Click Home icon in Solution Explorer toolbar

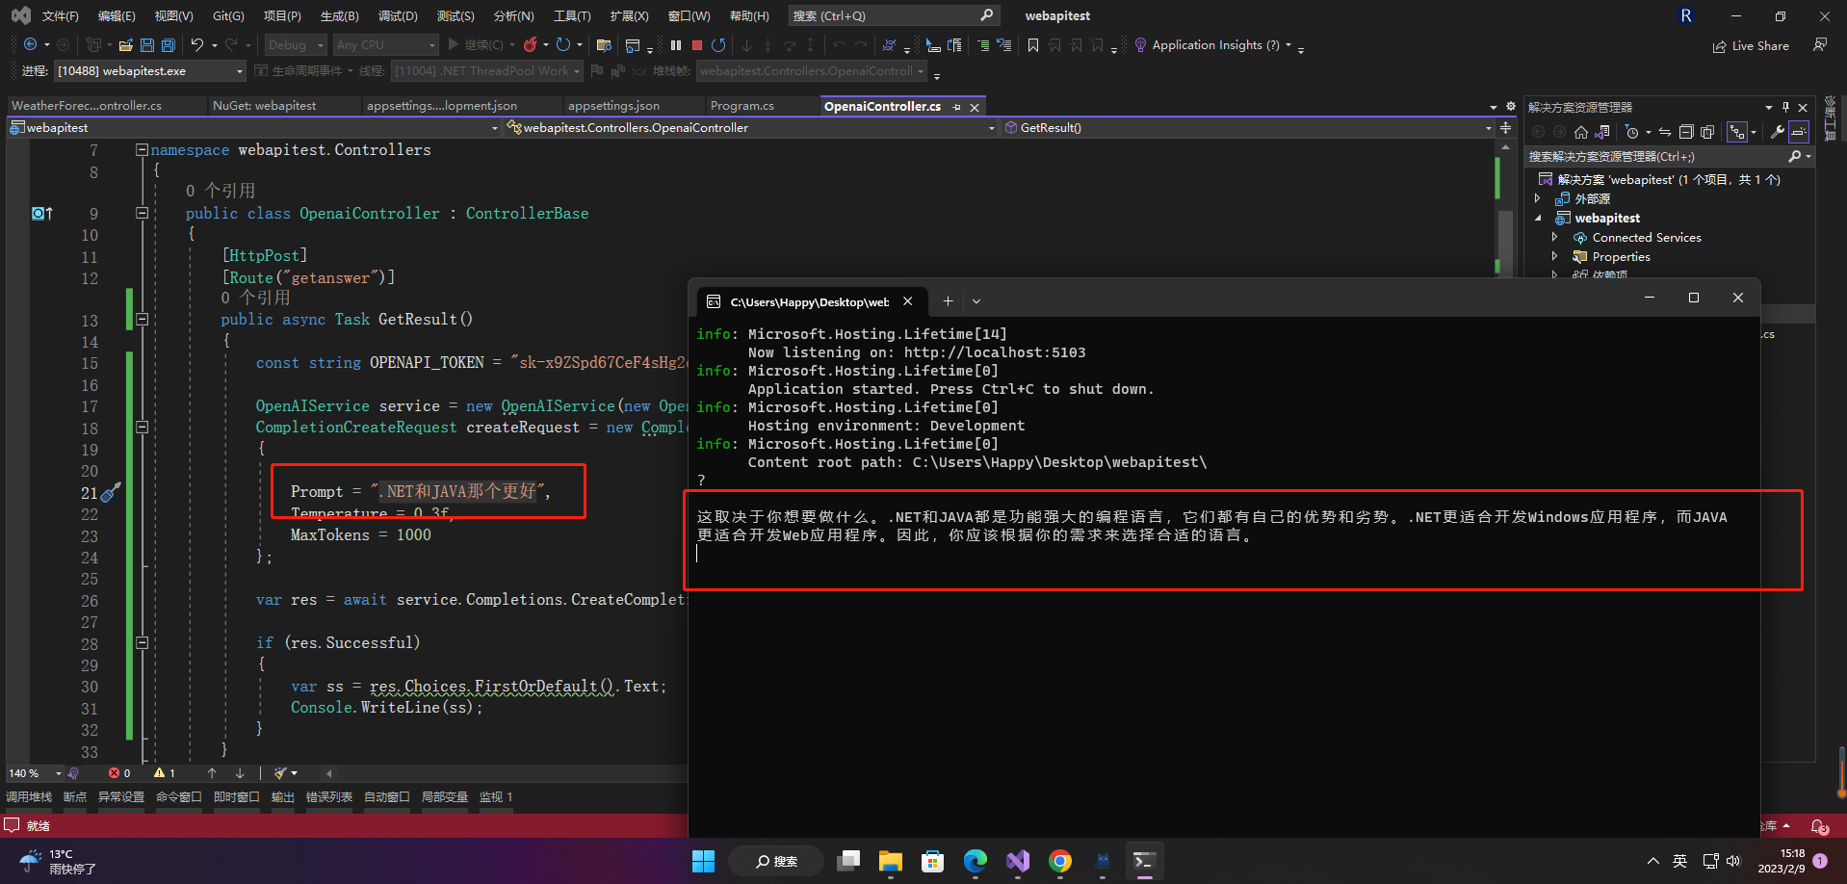[1581, 132]
